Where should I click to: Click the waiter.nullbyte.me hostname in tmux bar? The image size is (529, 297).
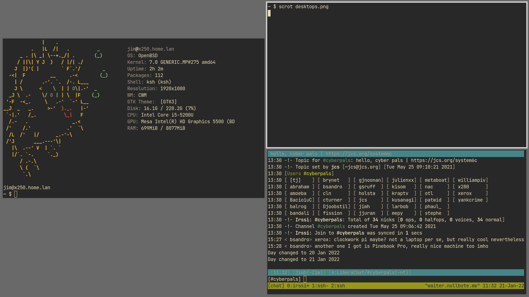coord(452,286)
